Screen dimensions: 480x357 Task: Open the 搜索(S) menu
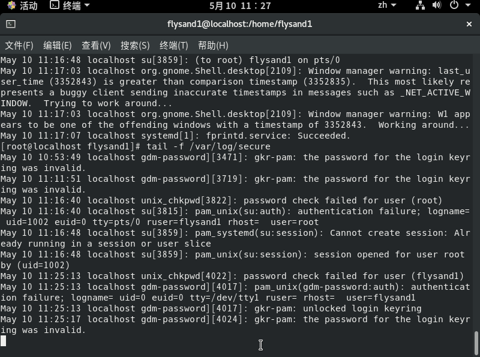(135, 46)
